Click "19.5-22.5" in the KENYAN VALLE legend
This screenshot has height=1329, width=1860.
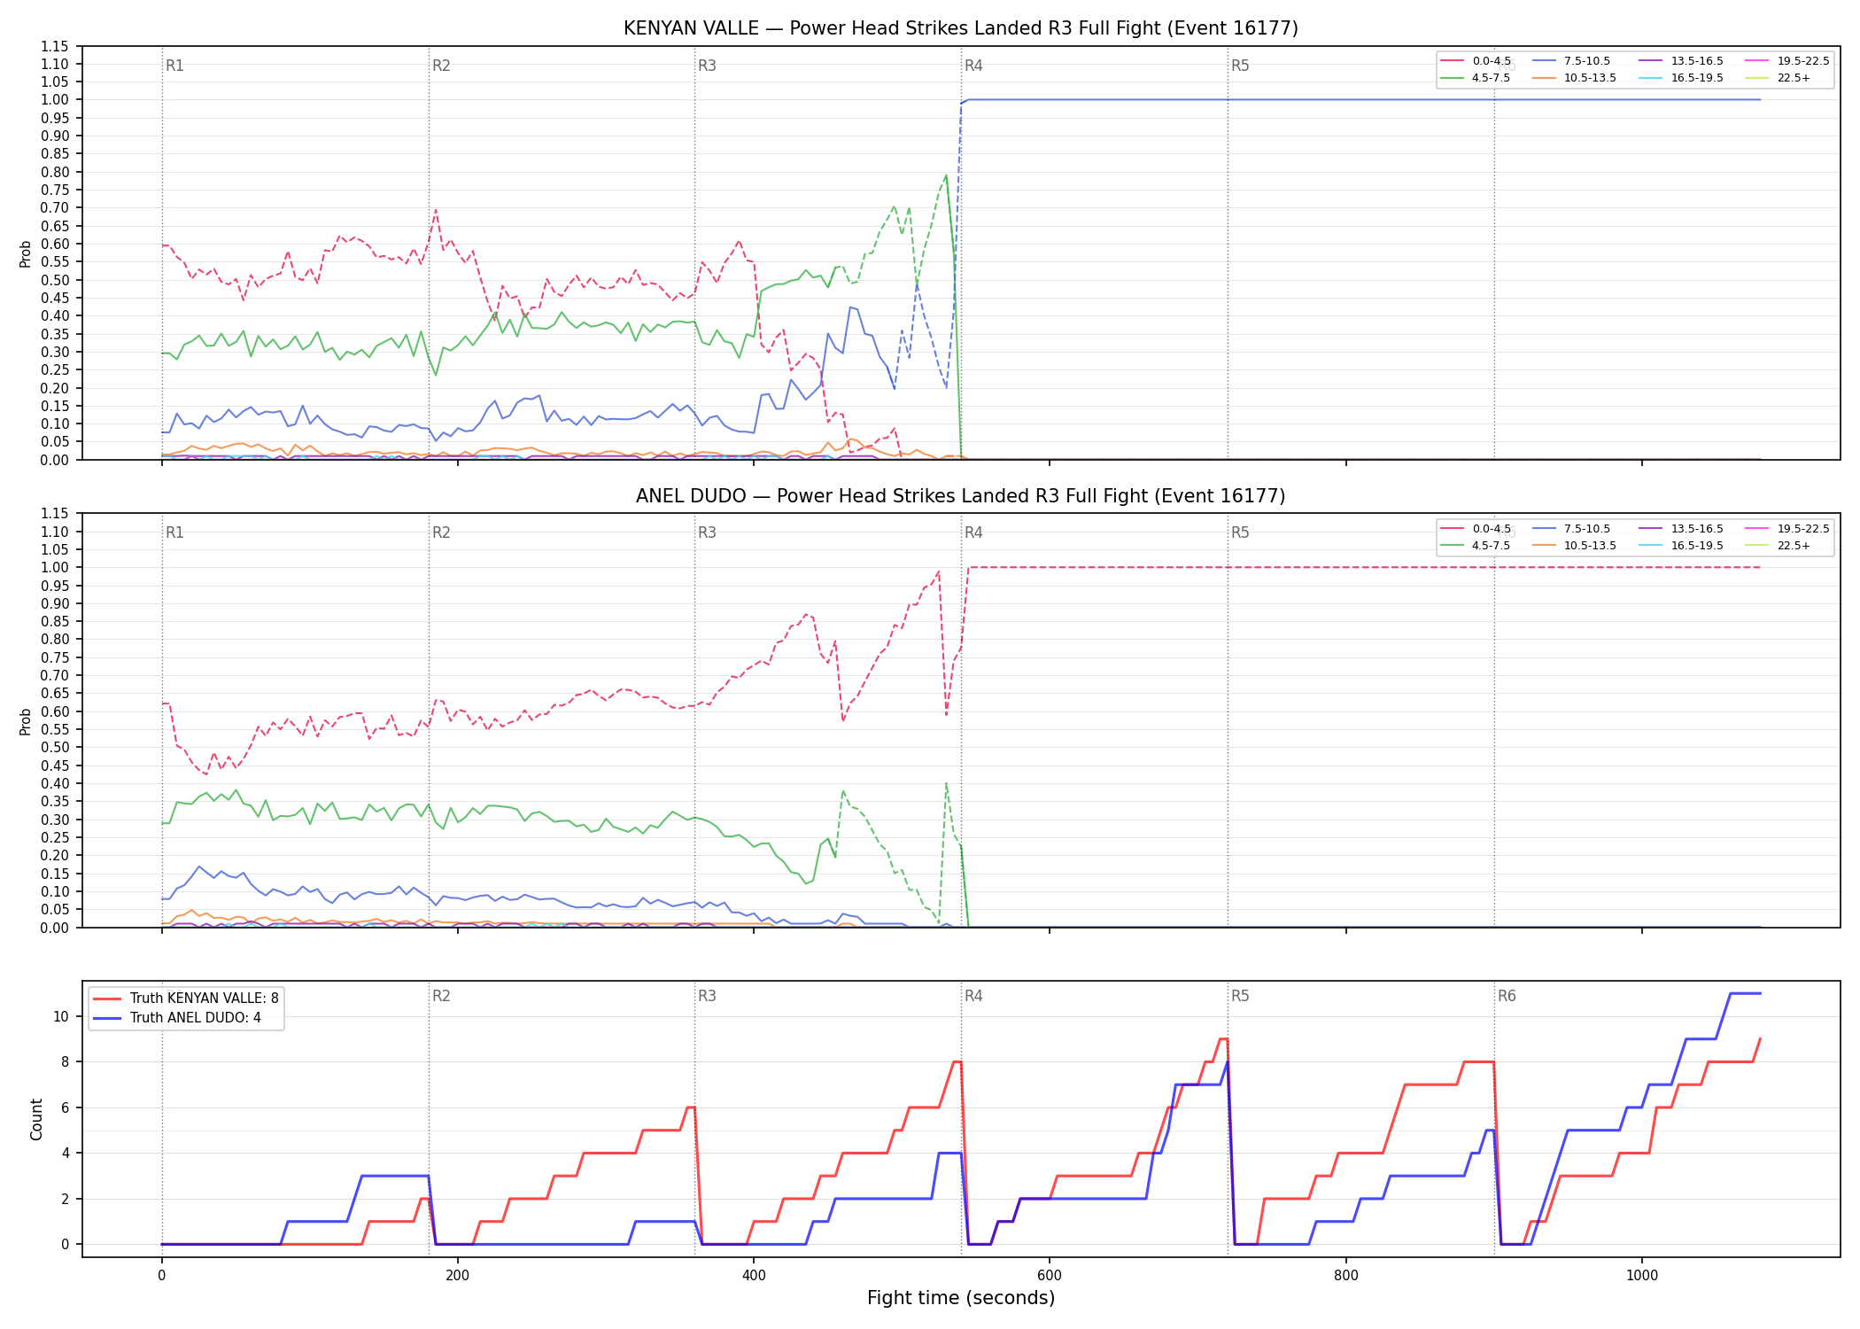tap(1803, 61)
